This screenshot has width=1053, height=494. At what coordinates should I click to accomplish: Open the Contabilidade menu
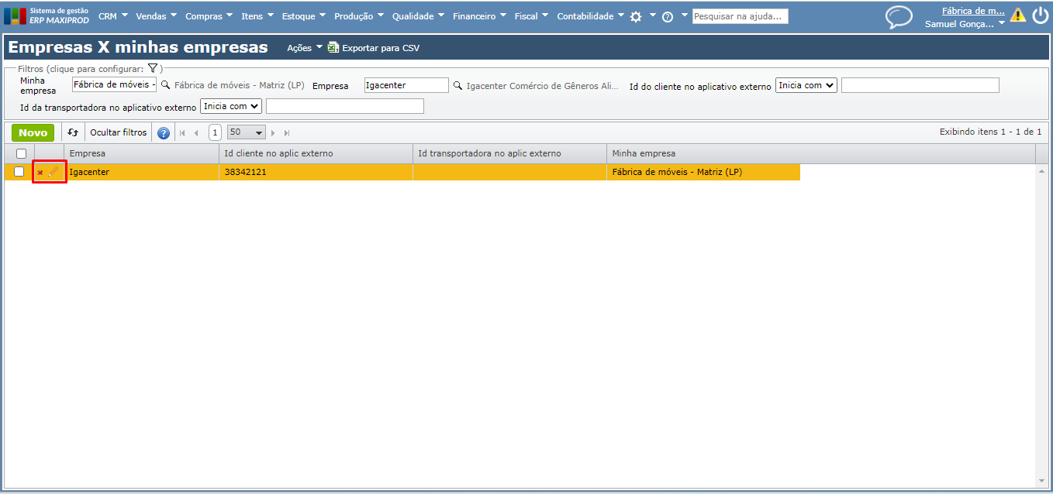[590, 16]
